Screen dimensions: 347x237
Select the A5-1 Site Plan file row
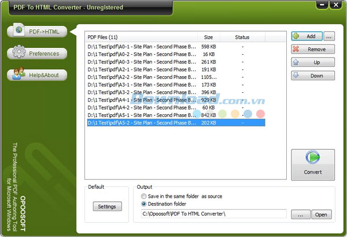176,115
